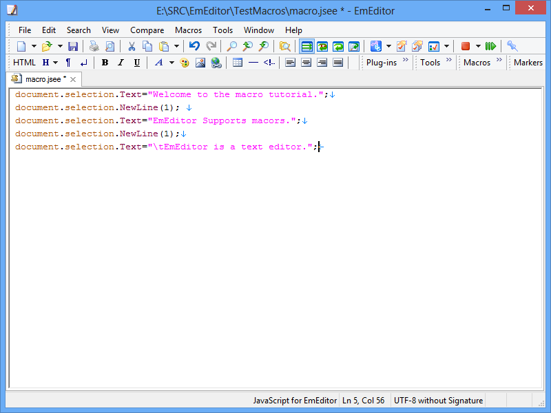
Task: Click the Find in Files folder-magnifier icon
Action: (x=284, y=46)
